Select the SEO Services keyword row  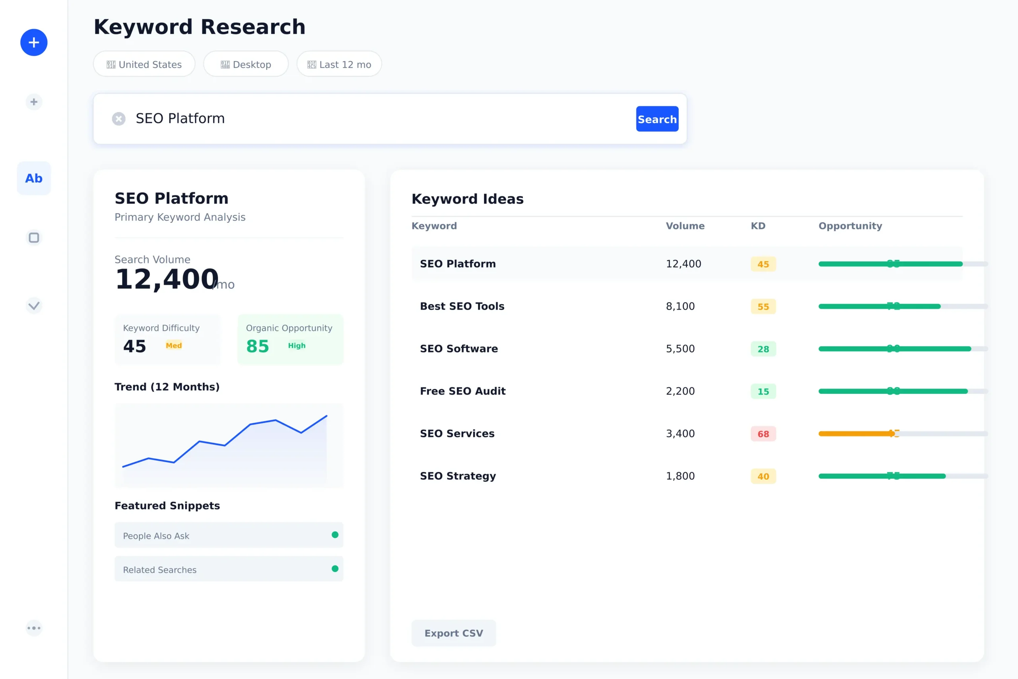[687, 433]
